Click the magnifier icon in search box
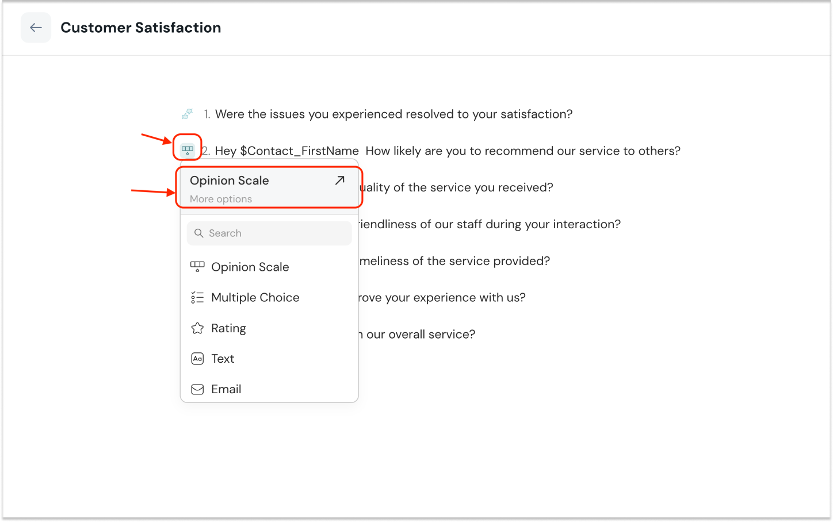The image size is (833, 522). click(199, 233)
